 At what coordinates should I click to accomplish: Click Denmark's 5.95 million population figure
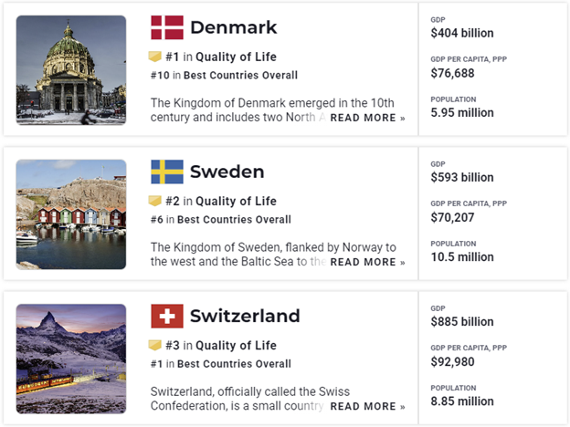461,113
